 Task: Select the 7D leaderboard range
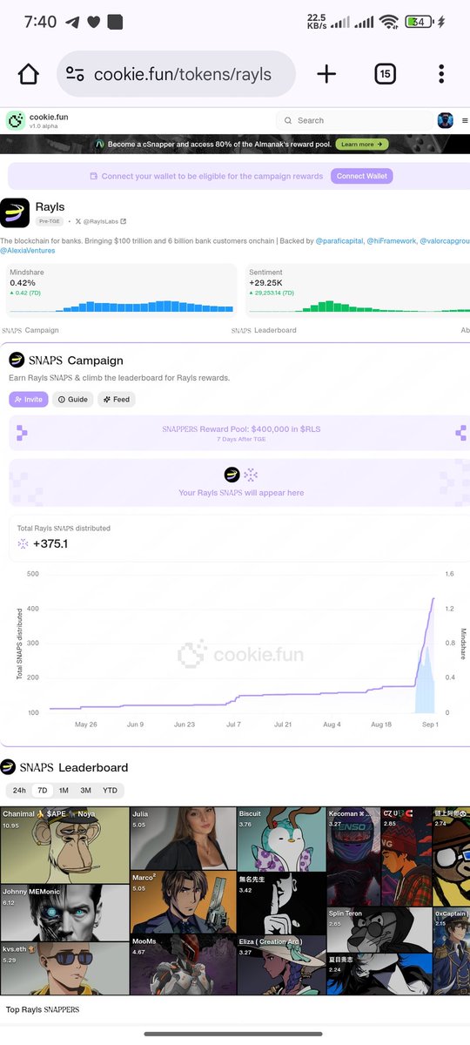[41, 791]
